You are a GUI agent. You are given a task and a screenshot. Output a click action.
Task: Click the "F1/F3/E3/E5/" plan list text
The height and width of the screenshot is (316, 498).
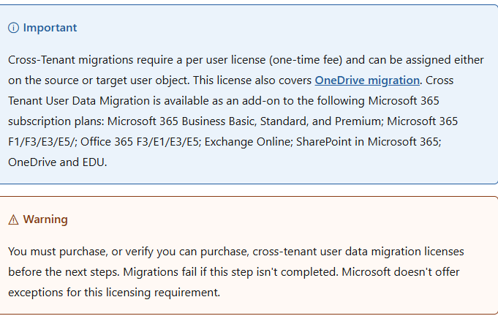(42, 142)
